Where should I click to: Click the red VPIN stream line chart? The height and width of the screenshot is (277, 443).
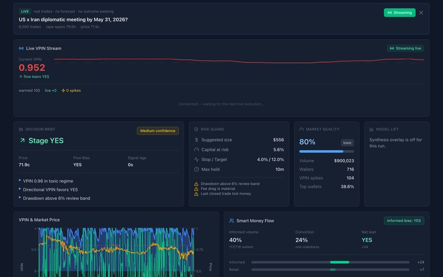click(x=239, y=61)
